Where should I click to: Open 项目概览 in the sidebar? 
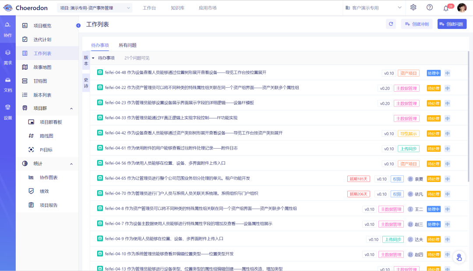tap(47, 26)
